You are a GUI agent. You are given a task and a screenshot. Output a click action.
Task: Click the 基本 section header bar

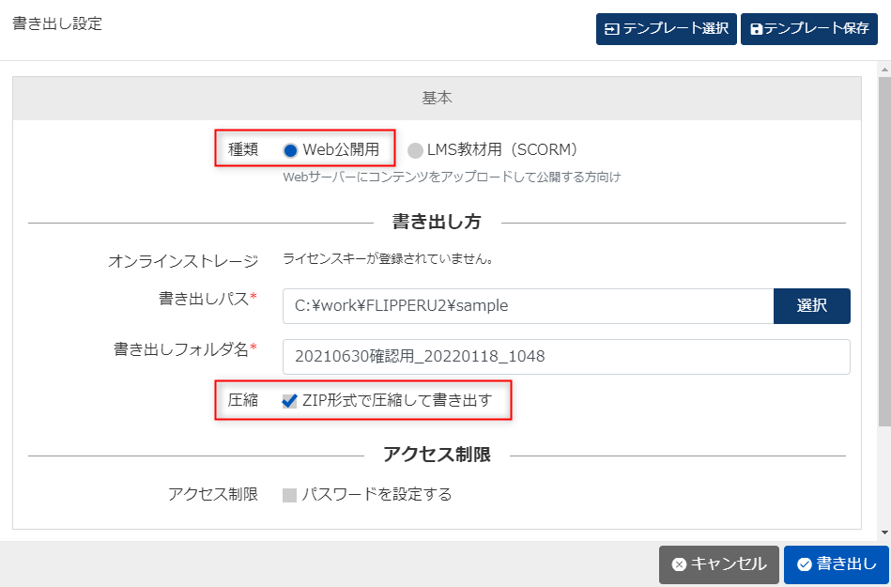point(437,98)
